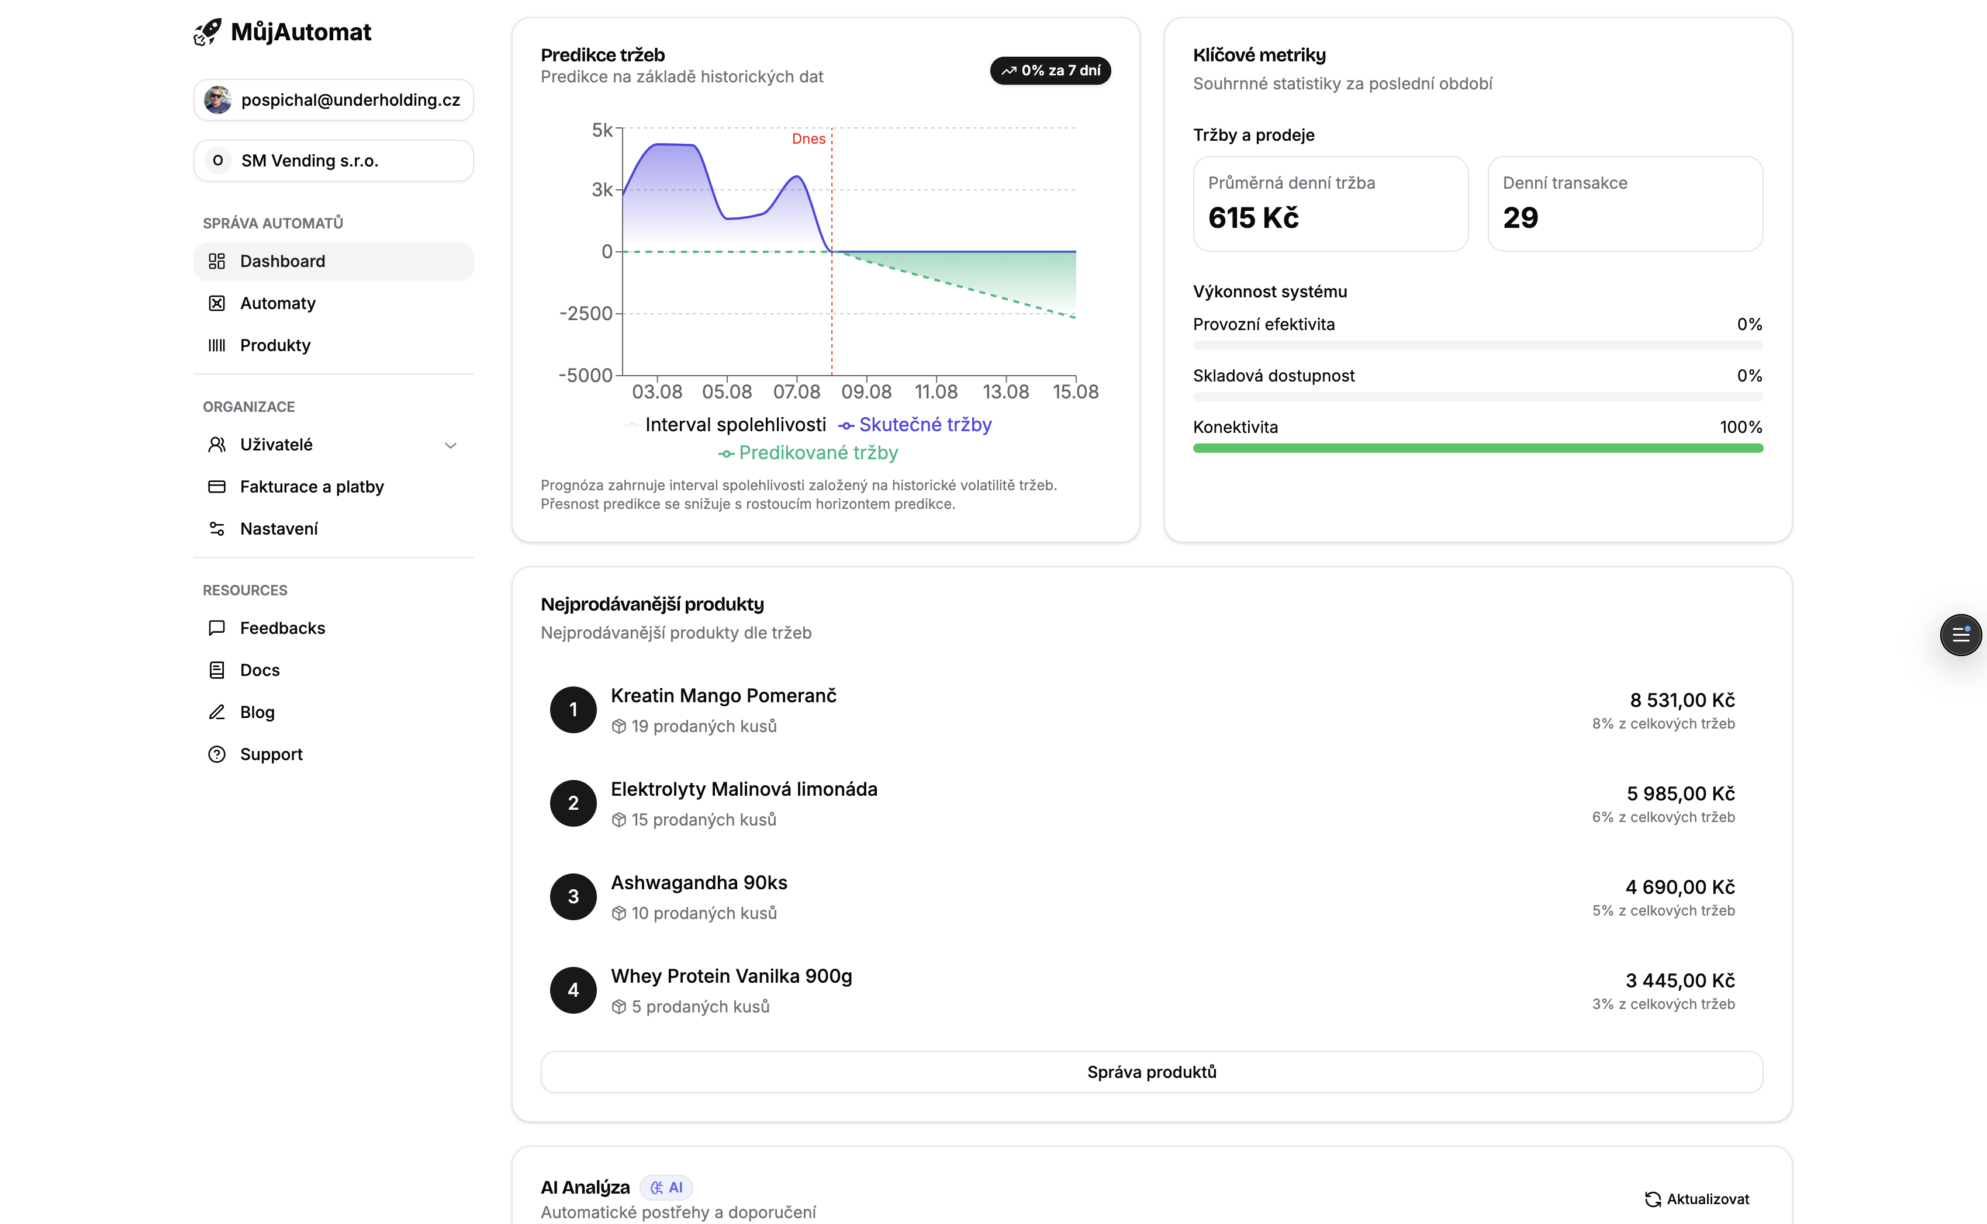Image resolution: width=1987 pixels, height=1224 pixels.
Task: Click the Dashboard grid icon in sidebar
Action: coord(216,262)
